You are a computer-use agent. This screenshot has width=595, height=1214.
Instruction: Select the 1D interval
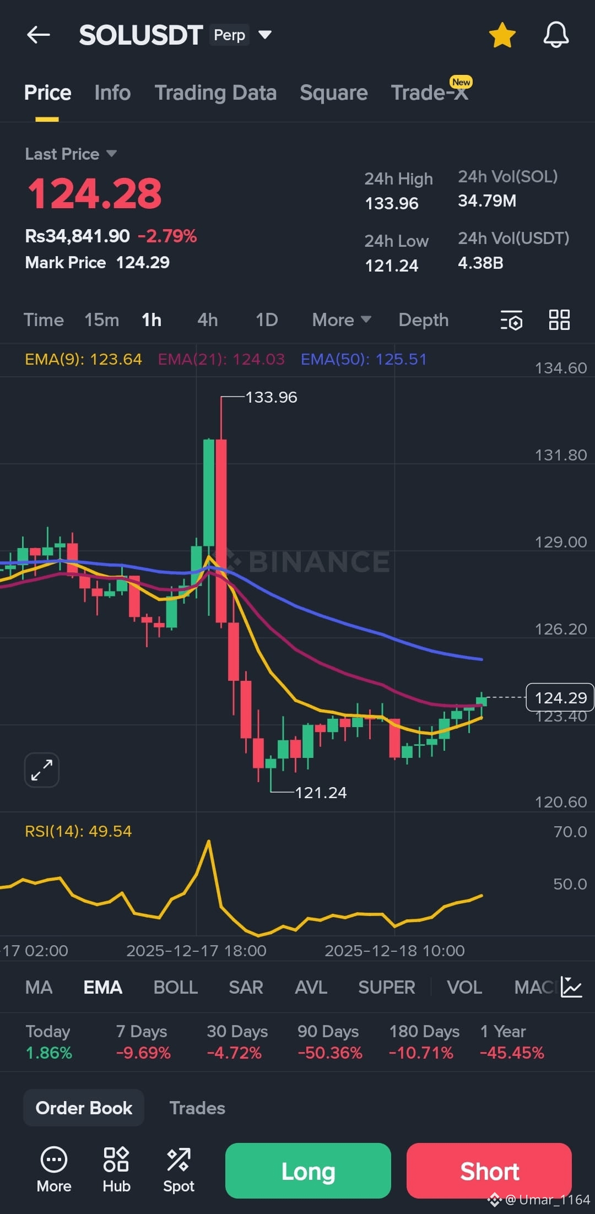(267, 320)
